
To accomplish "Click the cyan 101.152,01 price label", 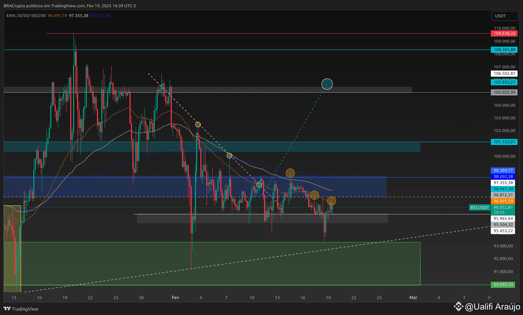I will [504, 142].
